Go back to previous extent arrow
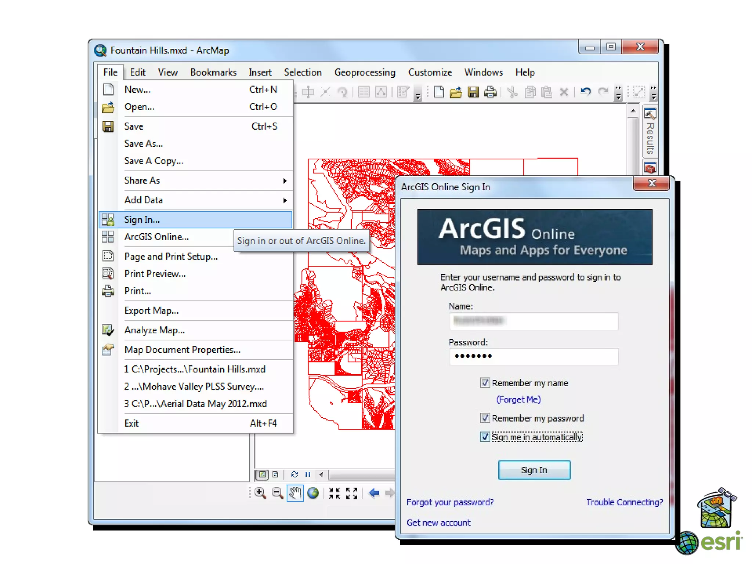Viewport: 752px width, 564px height. (x=374, y=493)
